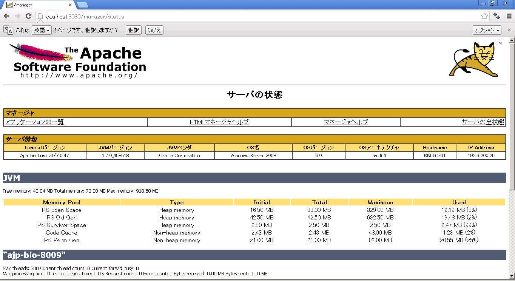Open the Chrome menu icon

click(508, 16)
